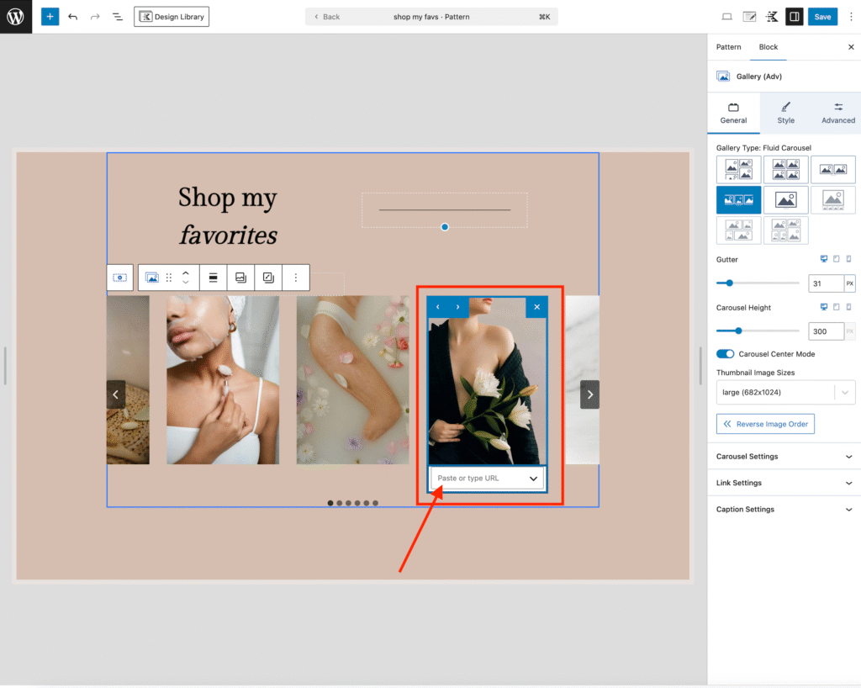Click the Paste or type URL field
Image resolution: width=861 pixels, height=688 pixels.
(x=479, y=479)
